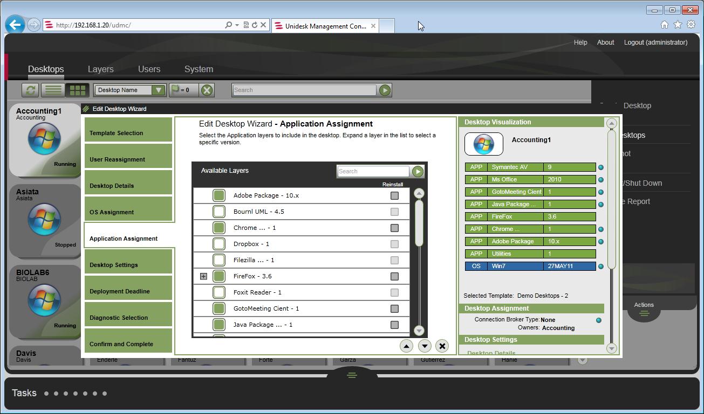Open browser tools gear icon
Viewport: 704px width, 414px height.
click(x=691, y=25)
